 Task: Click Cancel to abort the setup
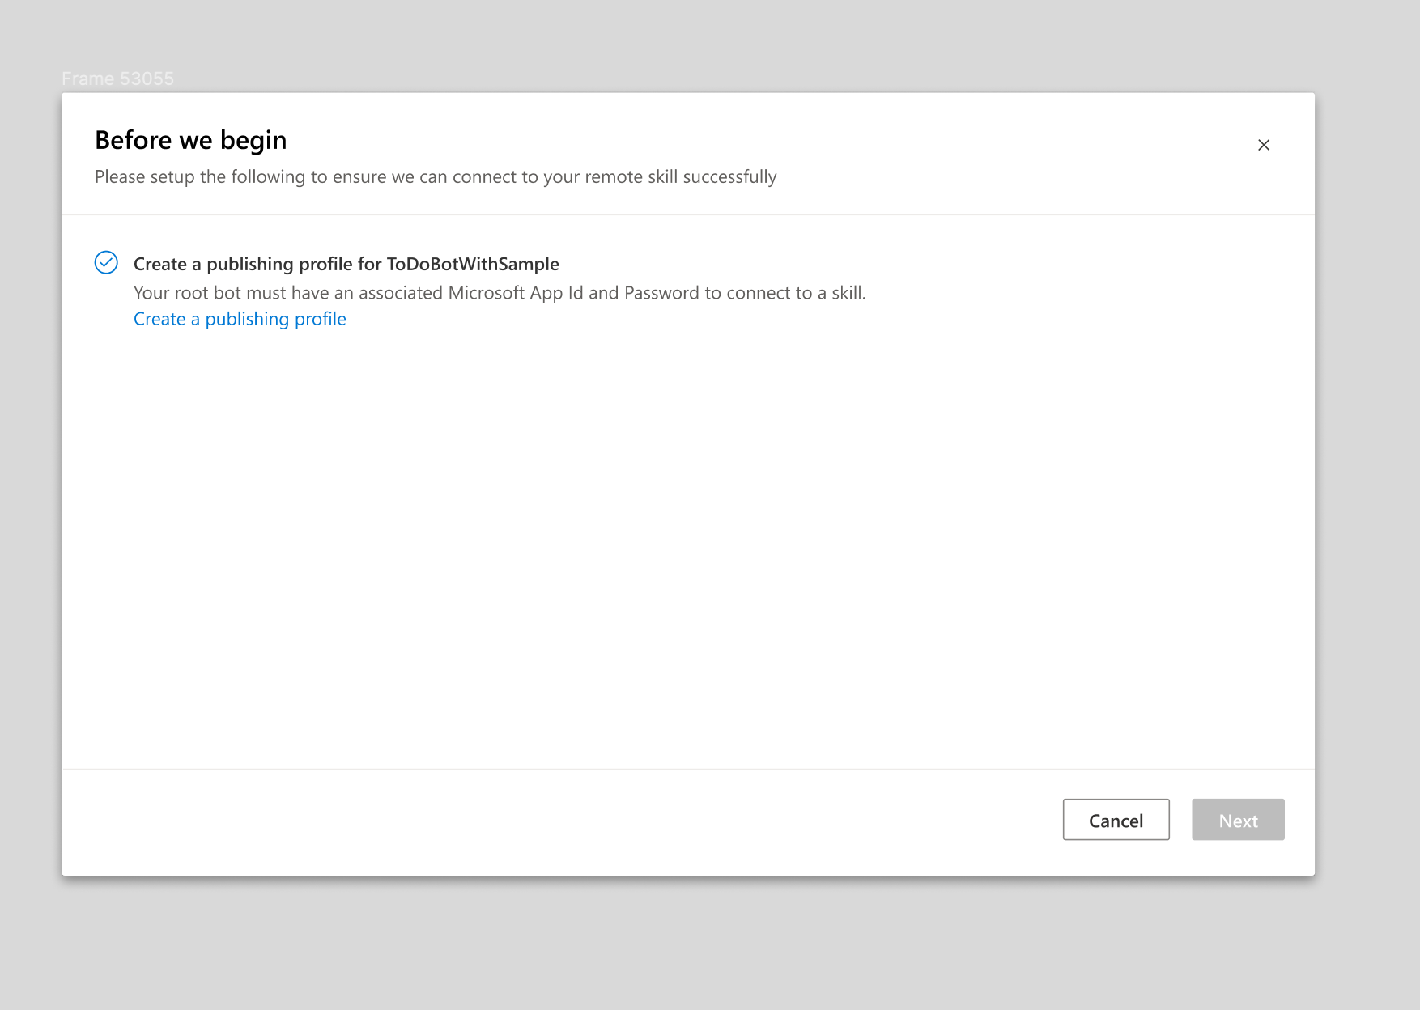[1116, 820]
